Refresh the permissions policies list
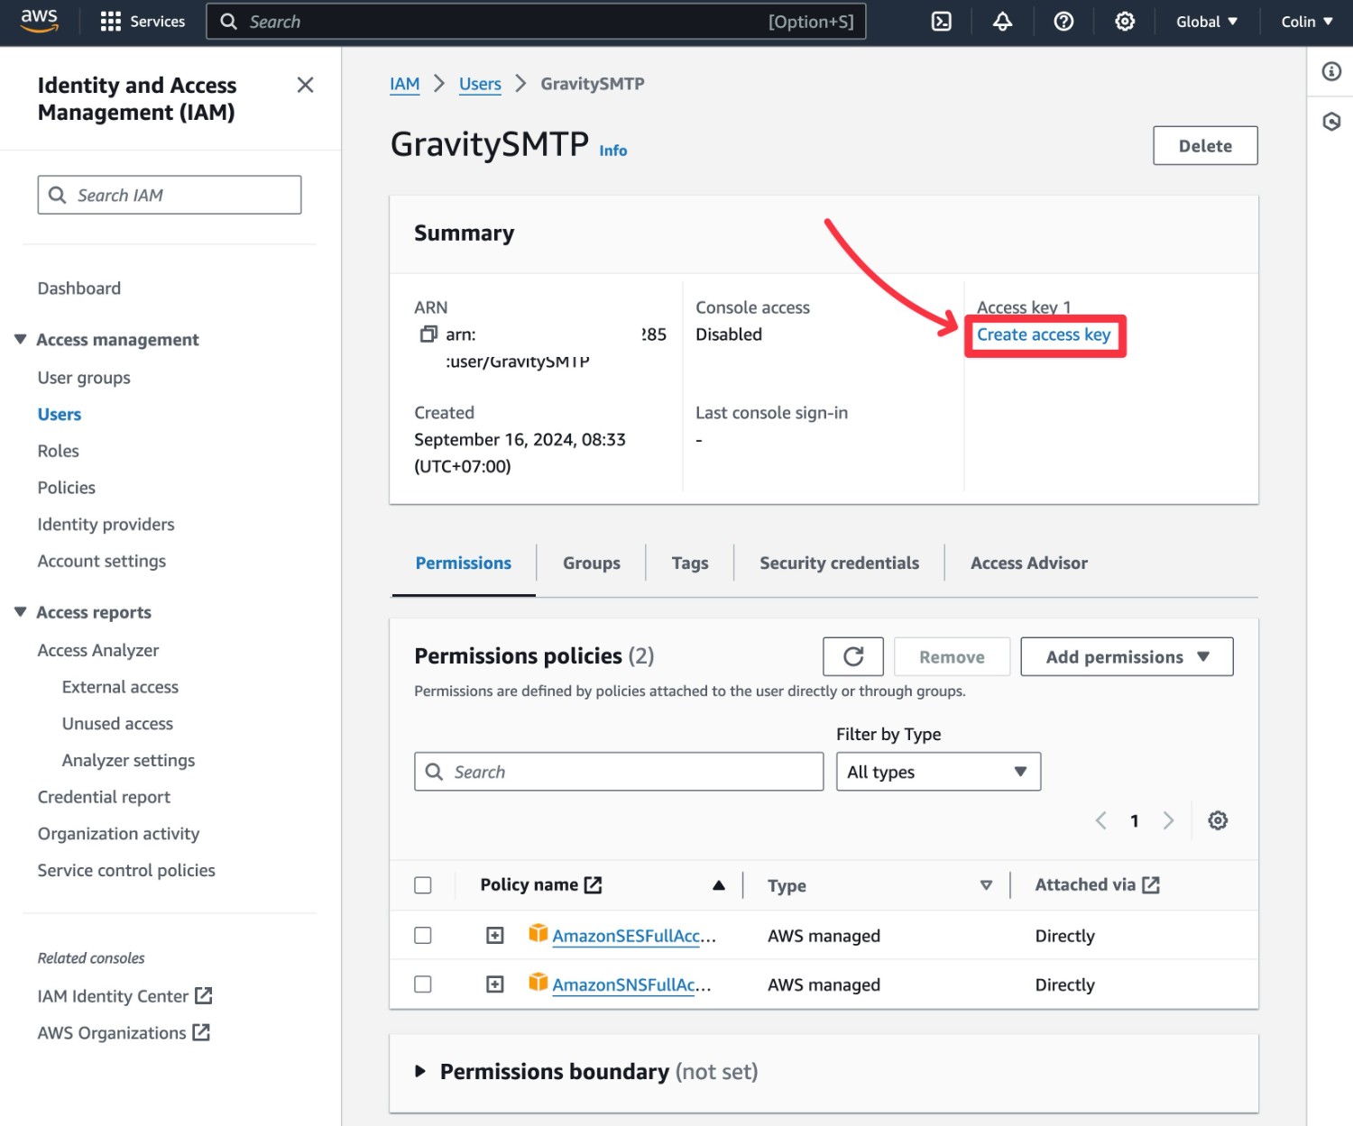 [853, 656]
